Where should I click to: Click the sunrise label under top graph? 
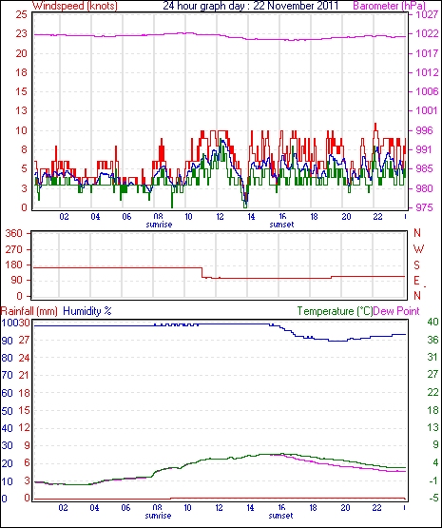[x=159, y=225]
